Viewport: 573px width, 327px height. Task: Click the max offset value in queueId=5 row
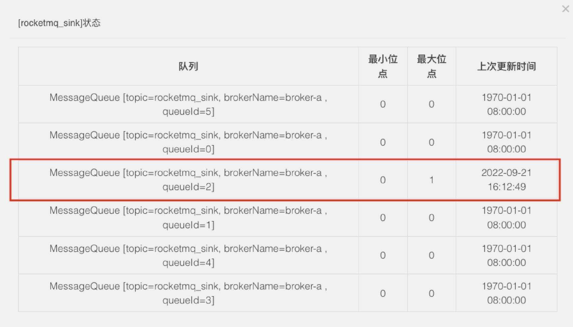coord(431,104)
